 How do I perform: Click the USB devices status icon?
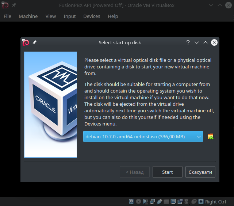point(160,201)
